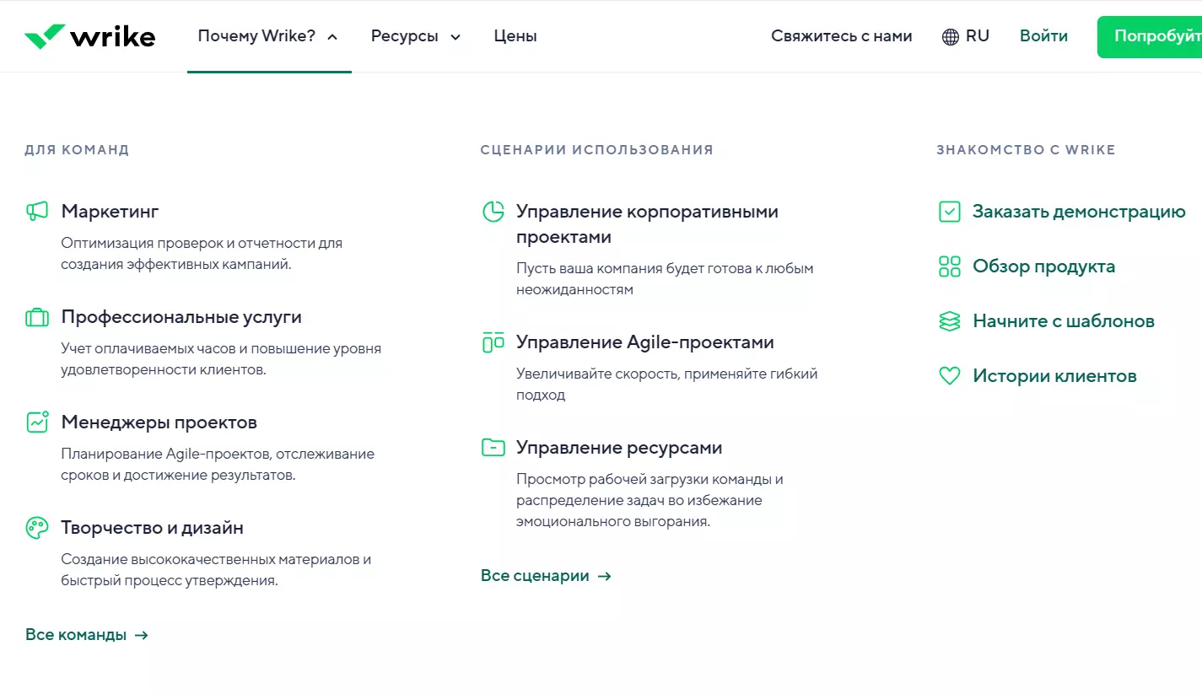
Task: Click the text 'Пусть ваша компания будет готова'
Action: (x=633, y=268)
